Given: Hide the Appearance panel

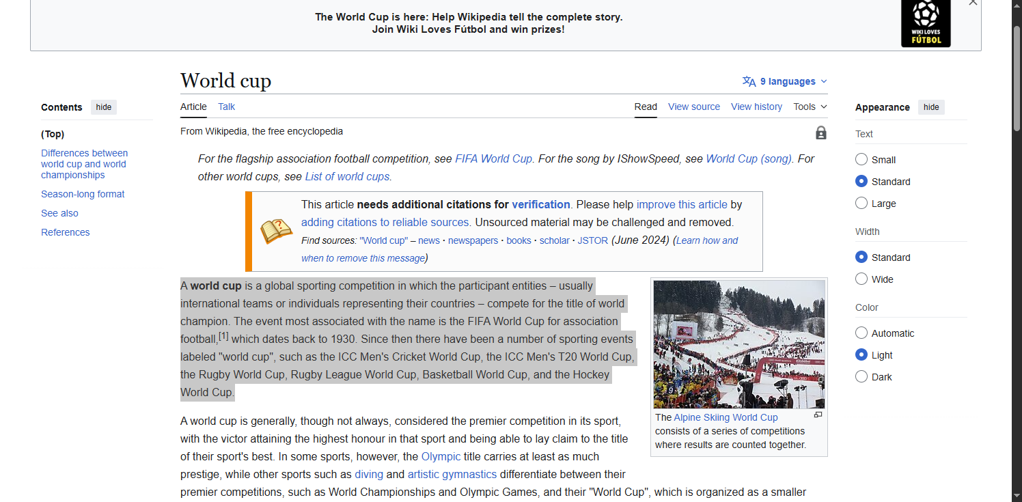Looking at the screenshot, I should [x=931, y=107].
